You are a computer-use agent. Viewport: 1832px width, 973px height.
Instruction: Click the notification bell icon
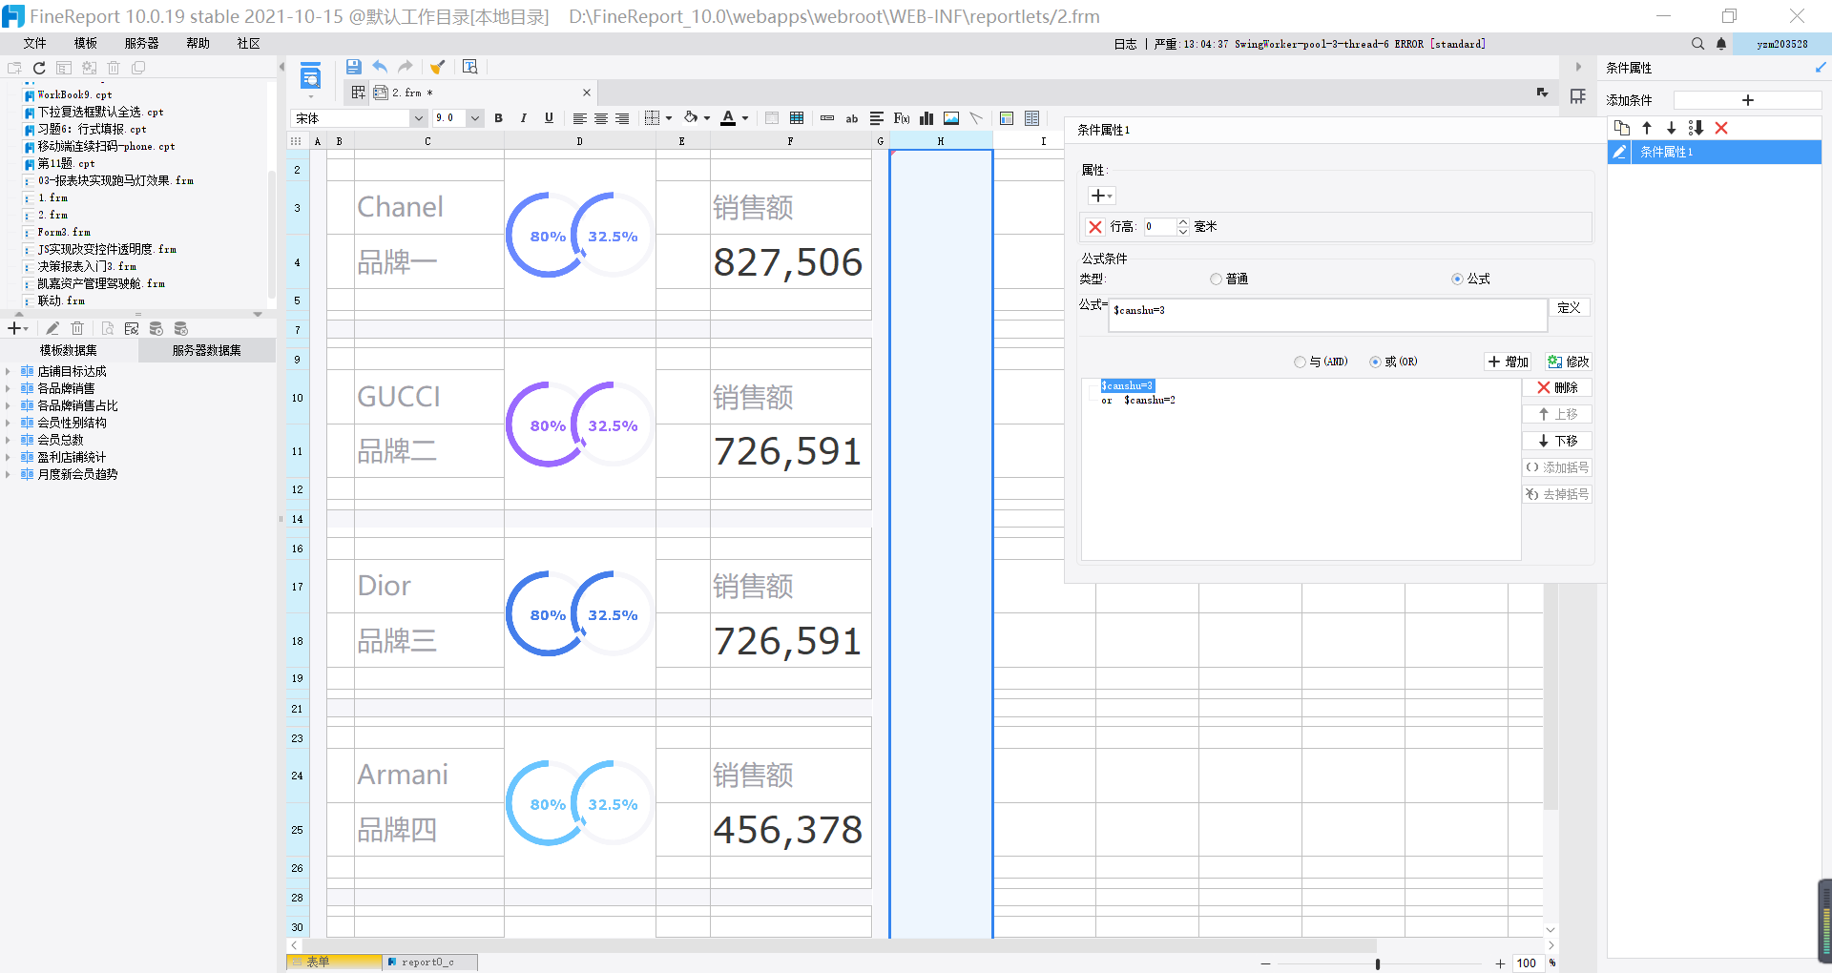click(x=1721, y=44)
